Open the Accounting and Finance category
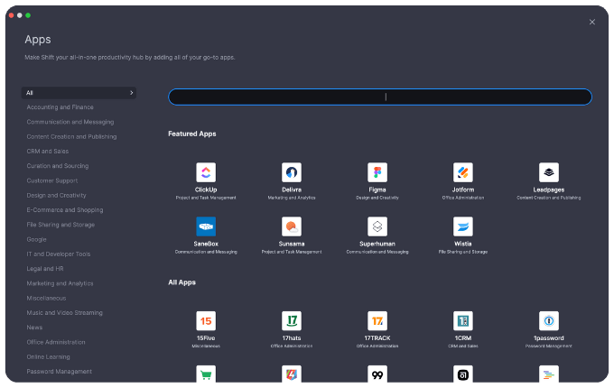 coord(60,107)
